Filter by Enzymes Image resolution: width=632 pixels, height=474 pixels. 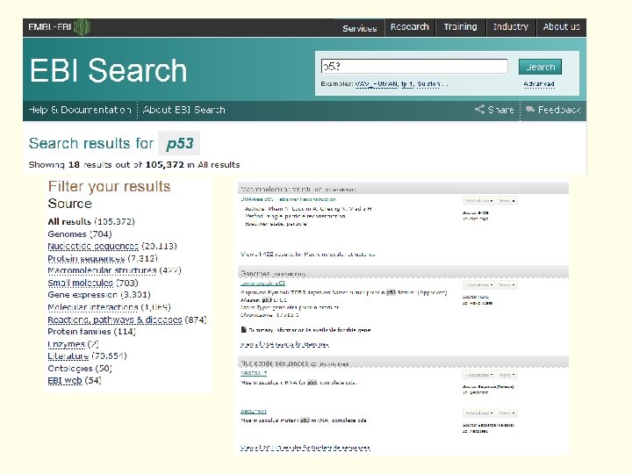66,344
